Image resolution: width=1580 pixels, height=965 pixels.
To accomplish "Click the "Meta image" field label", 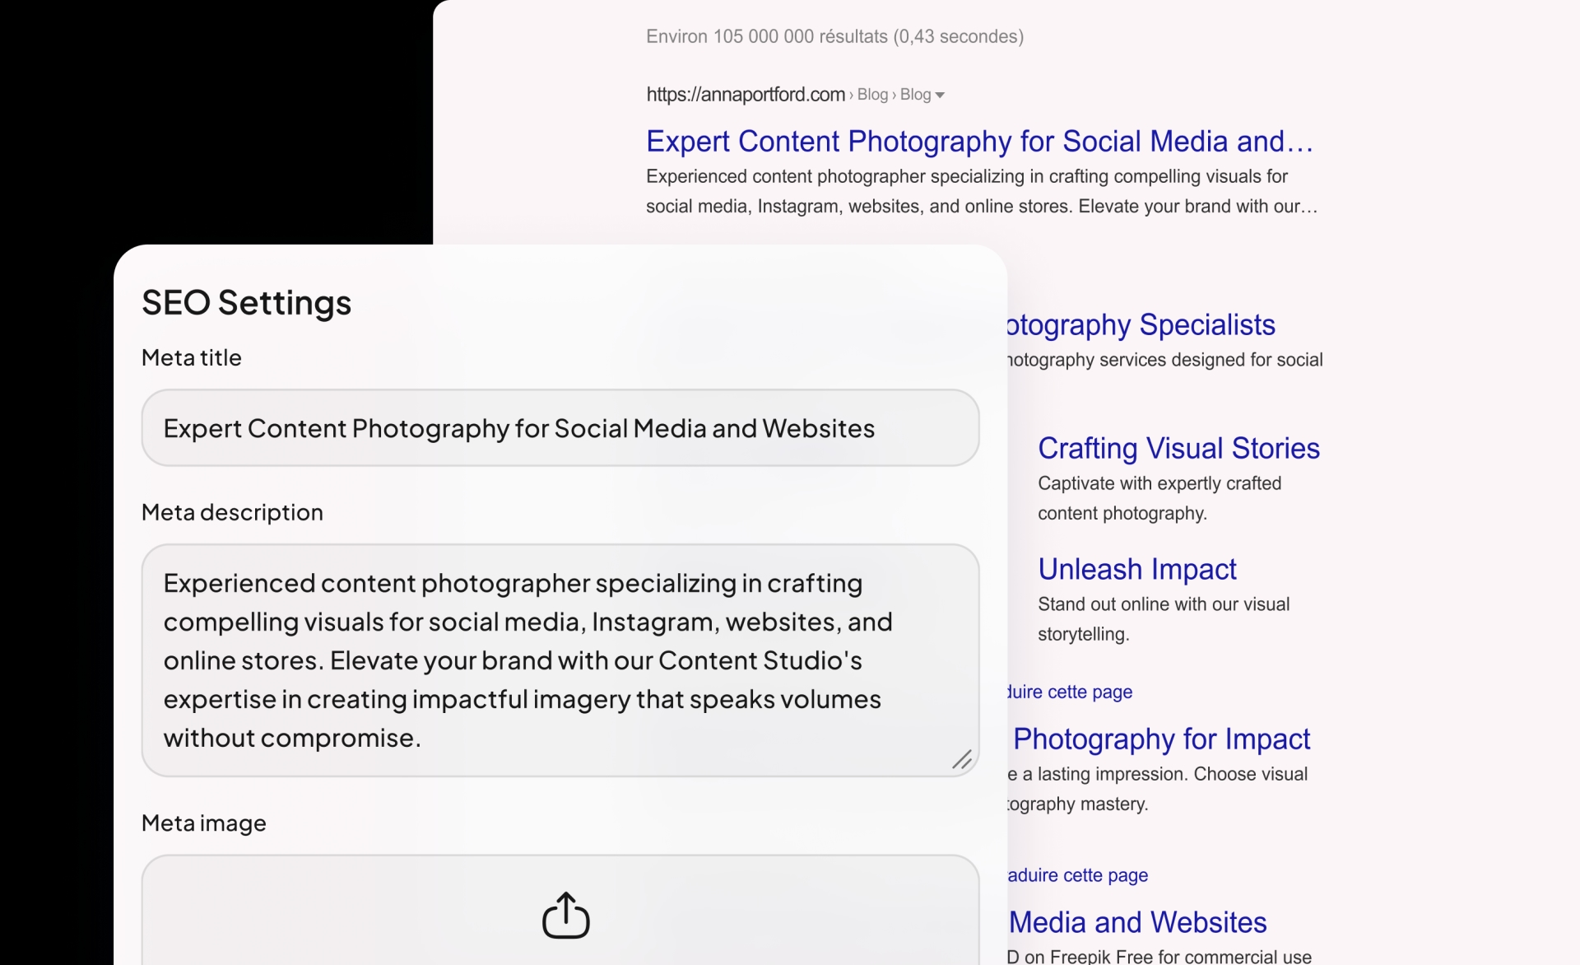I will [204, 823].
